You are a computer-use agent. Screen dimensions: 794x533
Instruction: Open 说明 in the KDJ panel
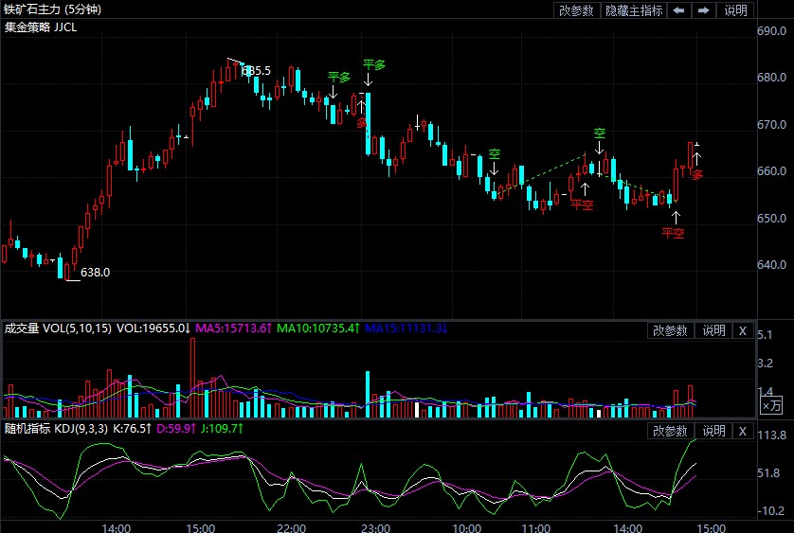[x=713, y=432]
